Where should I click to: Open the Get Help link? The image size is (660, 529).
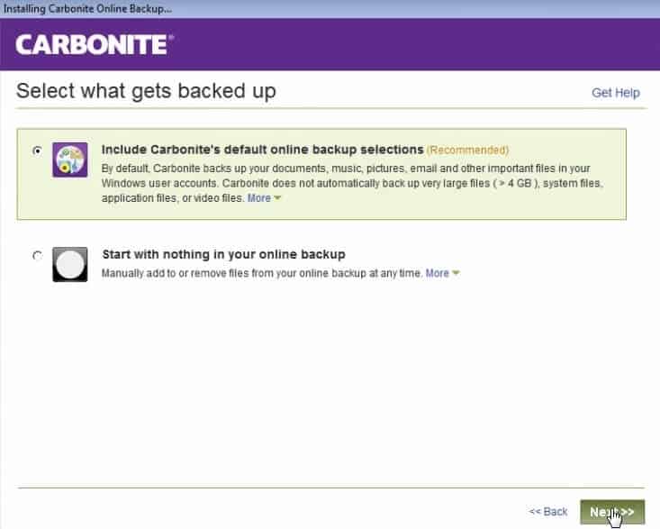tap(615, 93)
